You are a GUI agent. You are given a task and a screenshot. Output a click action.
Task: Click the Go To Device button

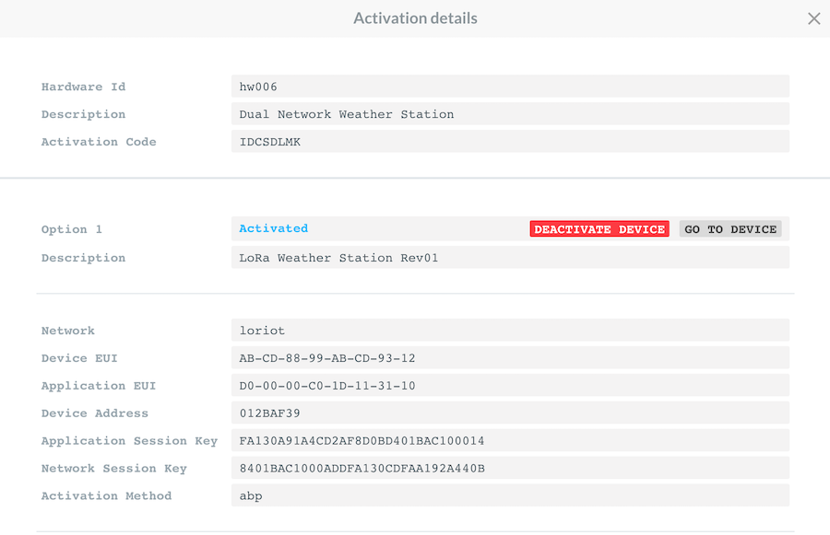[x=730, y=229]
